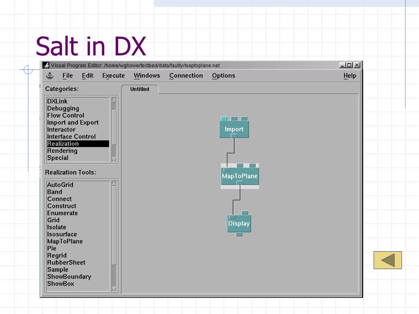Click Realization Tools scroll down arrow
This screenshot has width=419, height=314.
[114, 289]
